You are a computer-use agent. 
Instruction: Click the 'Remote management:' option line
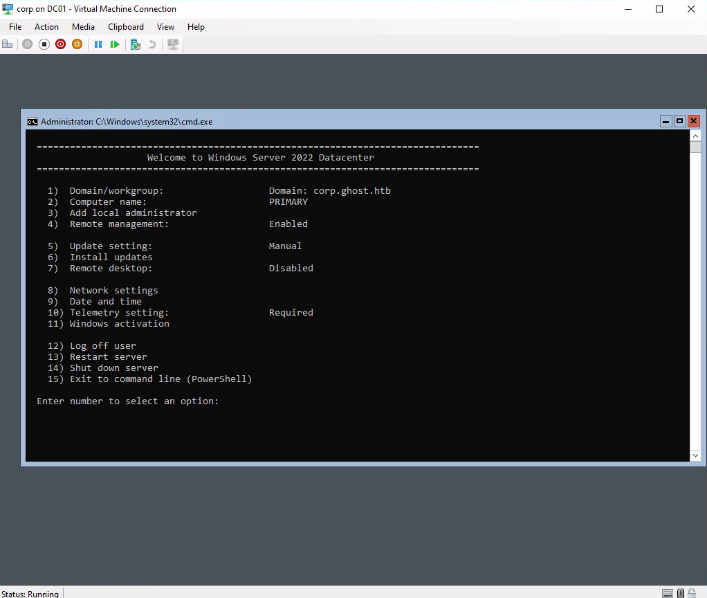[x=119, y=224]
